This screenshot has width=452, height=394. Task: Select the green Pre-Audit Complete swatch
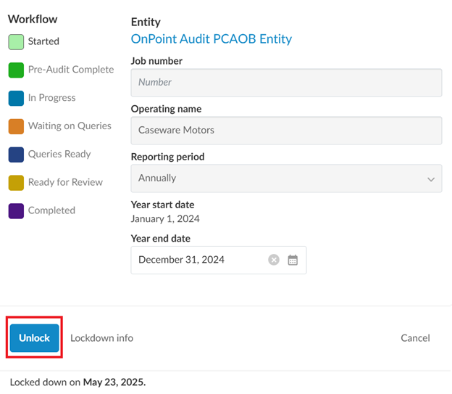tap(16, 70)
